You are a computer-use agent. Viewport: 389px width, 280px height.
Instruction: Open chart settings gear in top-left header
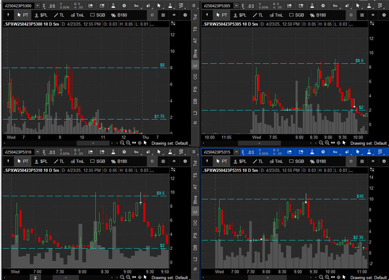(x=124, y=5)
